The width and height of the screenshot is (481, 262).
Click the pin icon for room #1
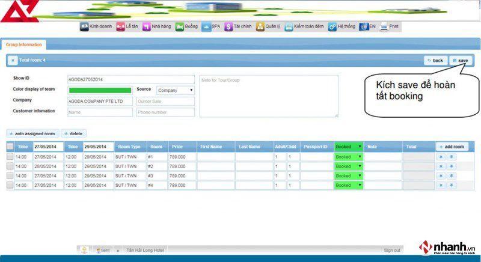pyautogui.click(x=452, y=157)
